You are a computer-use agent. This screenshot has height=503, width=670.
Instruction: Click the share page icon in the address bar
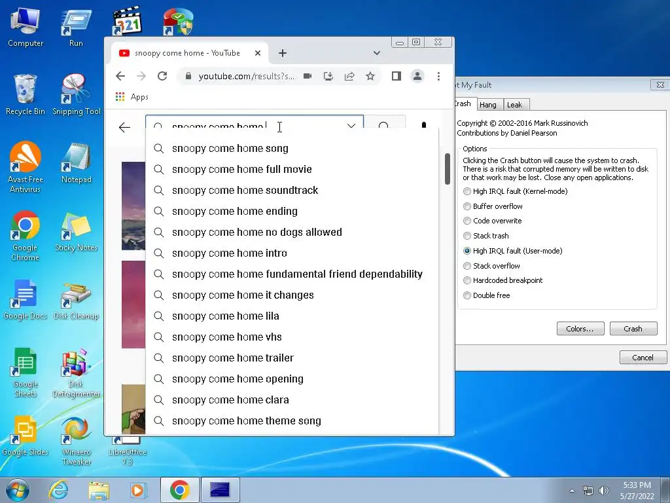coord(349,76)
